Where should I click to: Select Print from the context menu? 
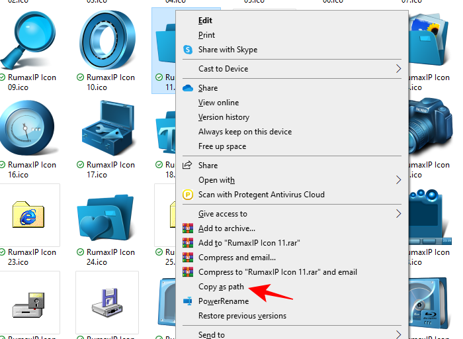[x=206, y=35]
